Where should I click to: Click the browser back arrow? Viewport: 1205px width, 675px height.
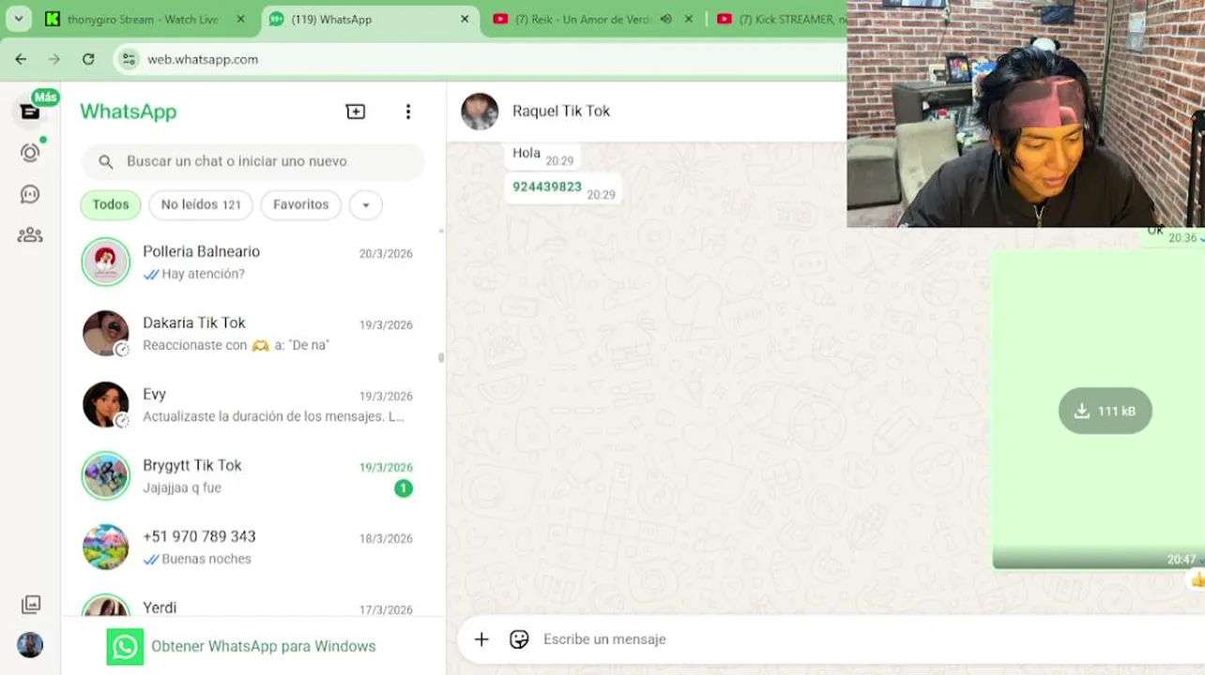pyautogui.click(x=21, y=59)
